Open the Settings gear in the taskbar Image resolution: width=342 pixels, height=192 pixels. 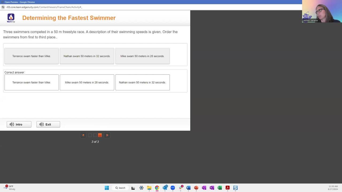click(x=141, y=188)
